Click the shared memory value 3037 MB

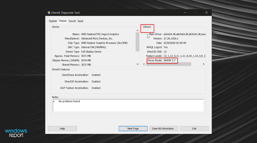(x=86, y=65)
